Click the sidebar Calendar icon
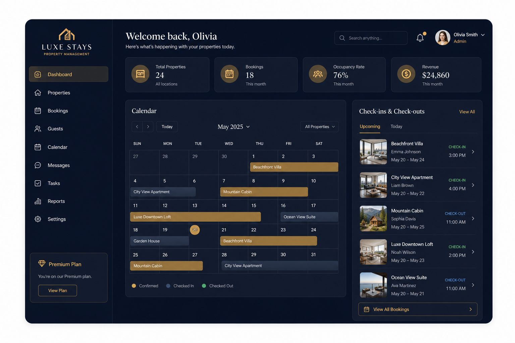This screenshot has height=343, width=515. click(38, 147)
